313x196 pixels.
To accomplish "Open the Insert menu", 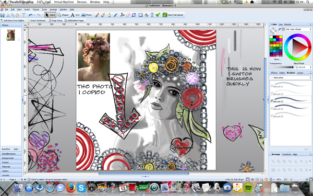I will coord(27,9).
